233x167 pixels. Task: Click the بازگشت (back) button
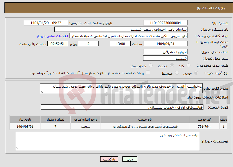coord(109,159)
